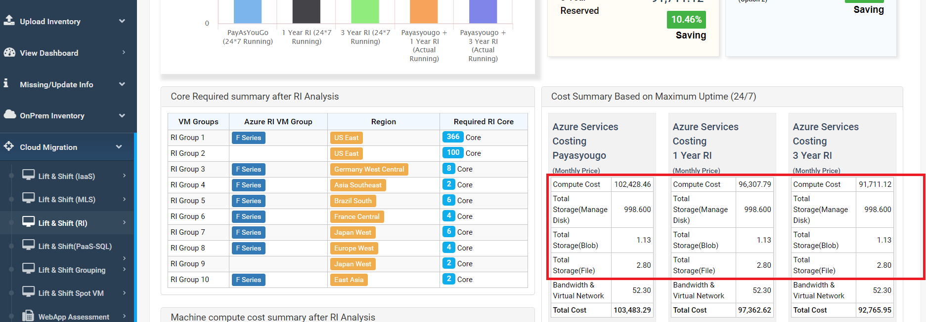Click the Missing/Update Info icon

pyautogui.click(x=6, y=83)
